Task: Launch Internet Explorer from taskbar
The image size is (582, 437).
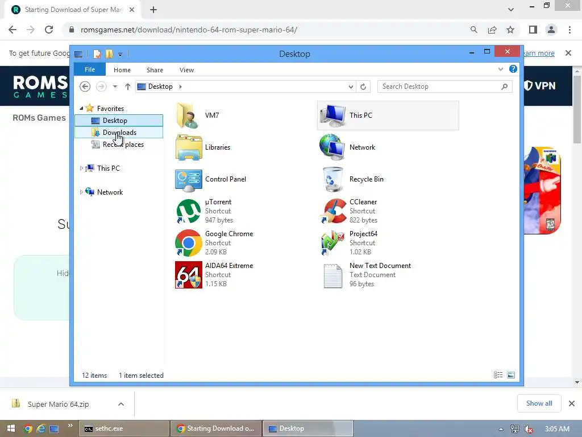Action: [41, 428]
